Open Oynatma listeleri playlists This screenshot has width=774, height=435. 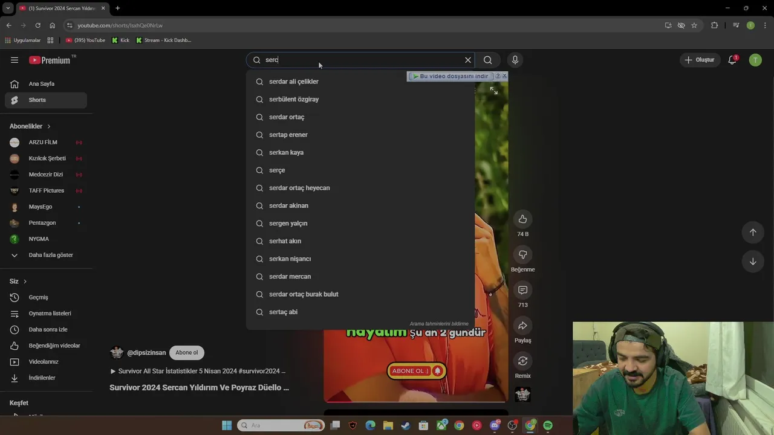tap(46, 314)
